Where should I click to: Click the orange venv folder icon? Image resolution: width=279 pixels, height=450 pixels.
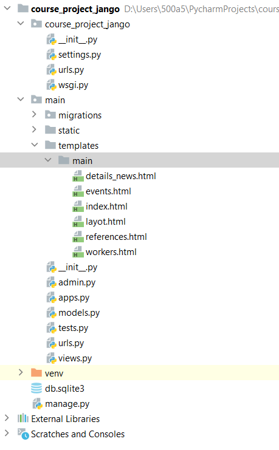36,373
